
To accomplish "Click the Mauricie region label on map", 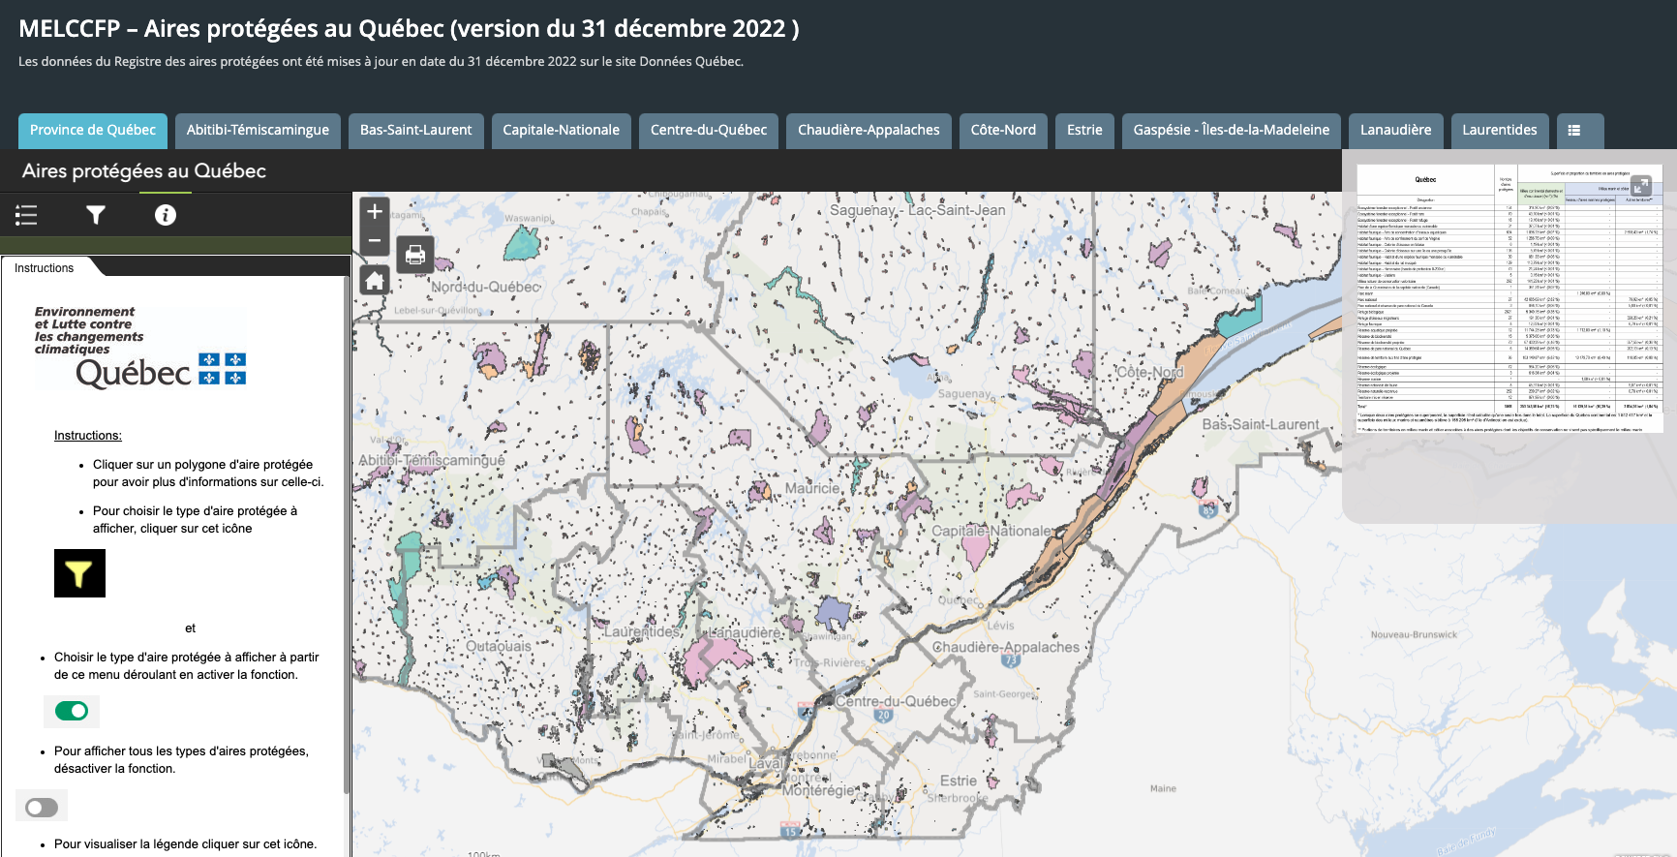I will coord(812,488).
